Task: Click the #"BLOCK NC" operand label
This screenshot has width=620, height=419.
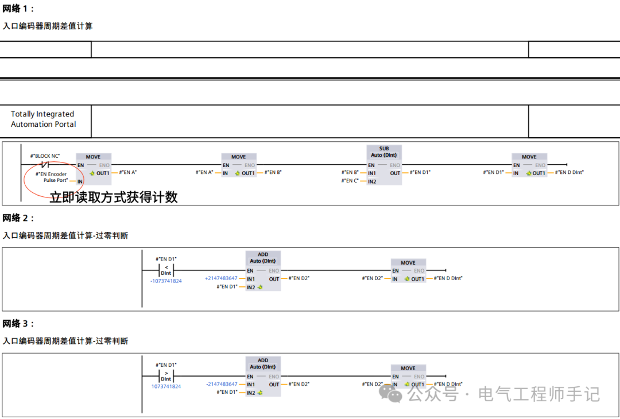Action: click(45, 156)
